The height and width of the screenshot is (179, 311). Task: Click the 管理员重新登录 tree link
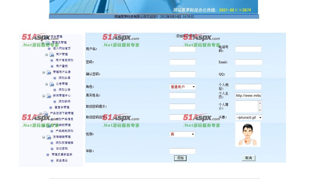tap(62, 154)
